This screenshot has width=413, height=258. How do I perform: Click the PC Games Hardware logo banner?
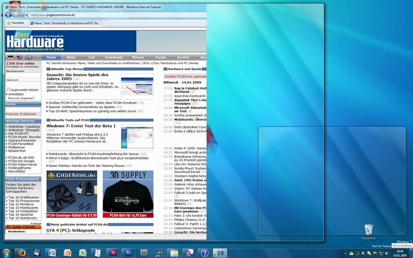click(x=35, y=41)
